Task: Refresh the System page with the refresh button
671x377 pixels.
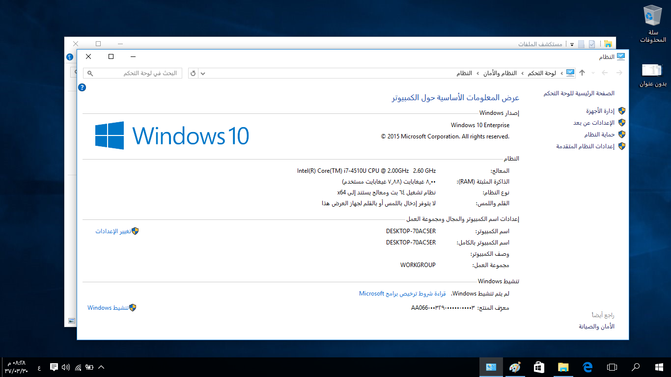Action: 193,73
